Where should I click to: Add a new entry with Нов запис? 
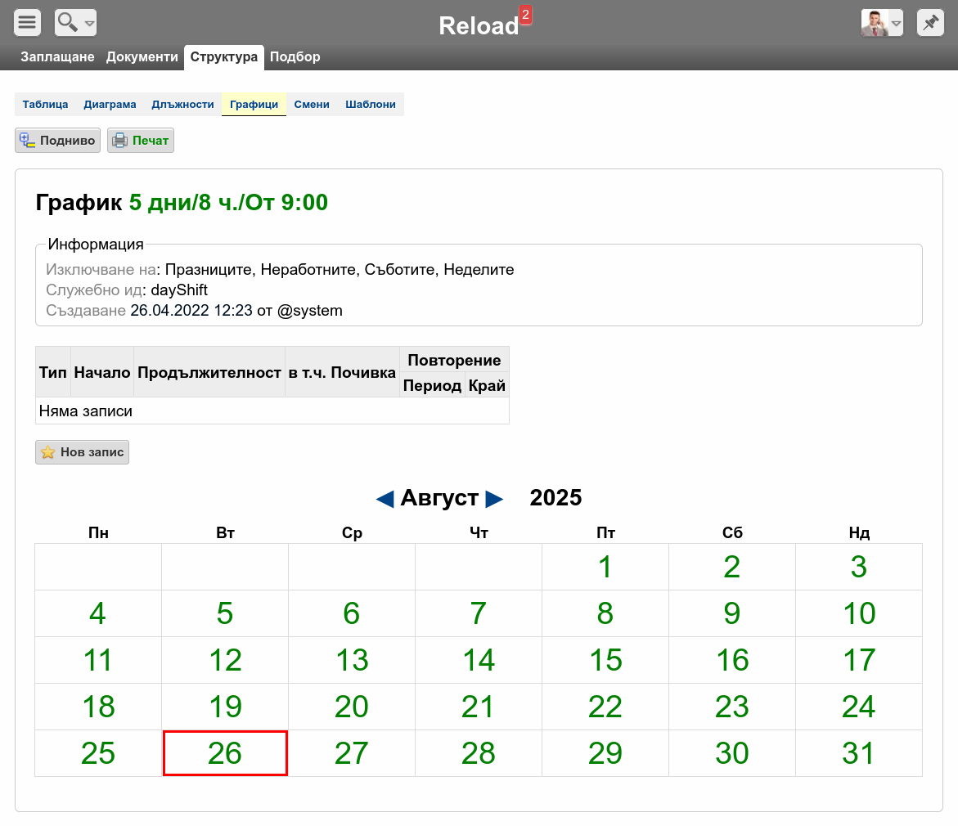click(82, 452)
